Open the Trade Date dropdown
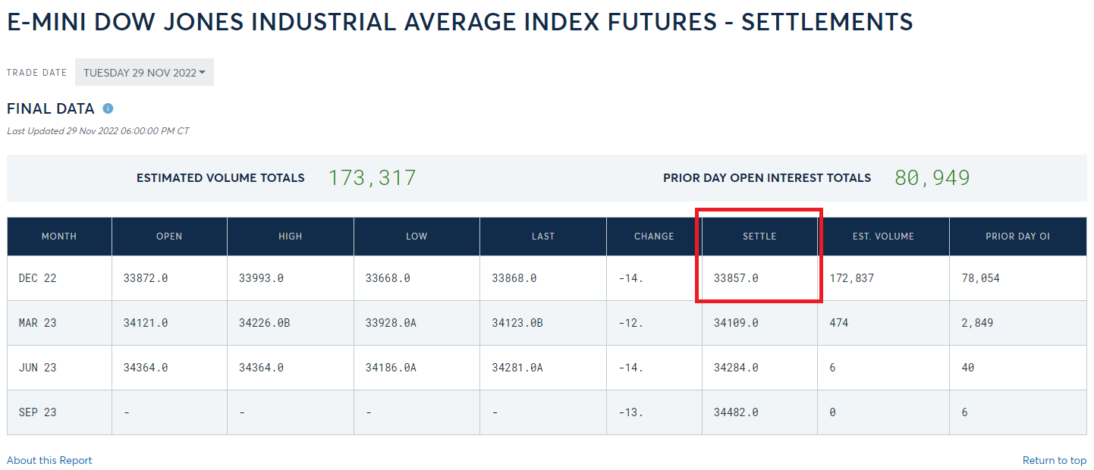The width and height of the screenshot is (1094, 470). (x=144, y=73)
